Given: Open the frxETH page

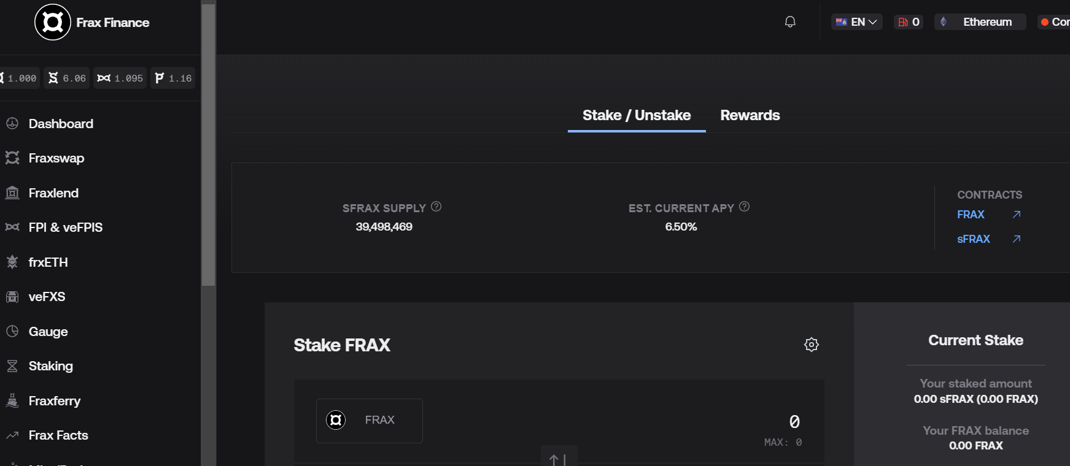Looking at the screenshot, I should click(x=47, y=262).
